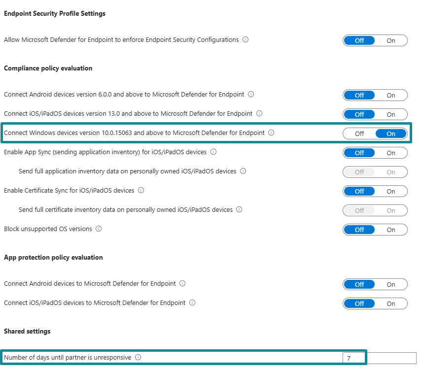Turn Off Windows devices 10.0.15063 connection
Screen dimensions: 423x369
tap(359, 134)
